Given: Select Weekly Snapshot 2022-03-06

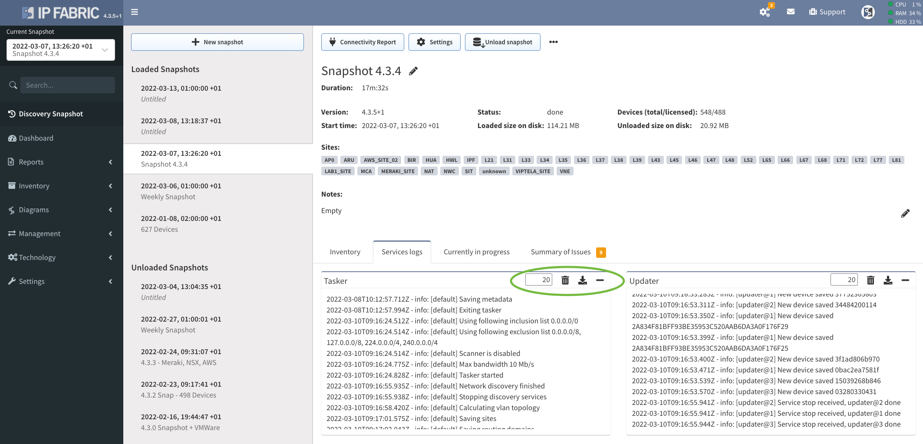Looking at the screenshot, I should tap(218, 191).
